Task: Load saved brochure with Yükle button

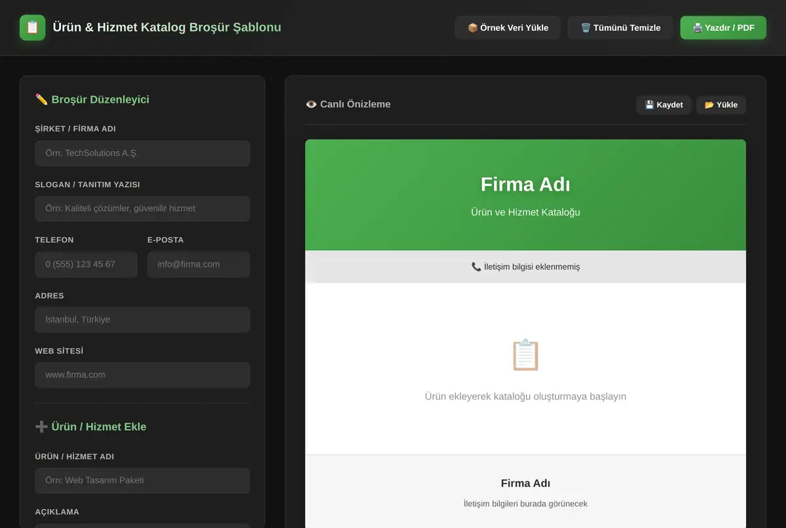Action: click(721, 105)
